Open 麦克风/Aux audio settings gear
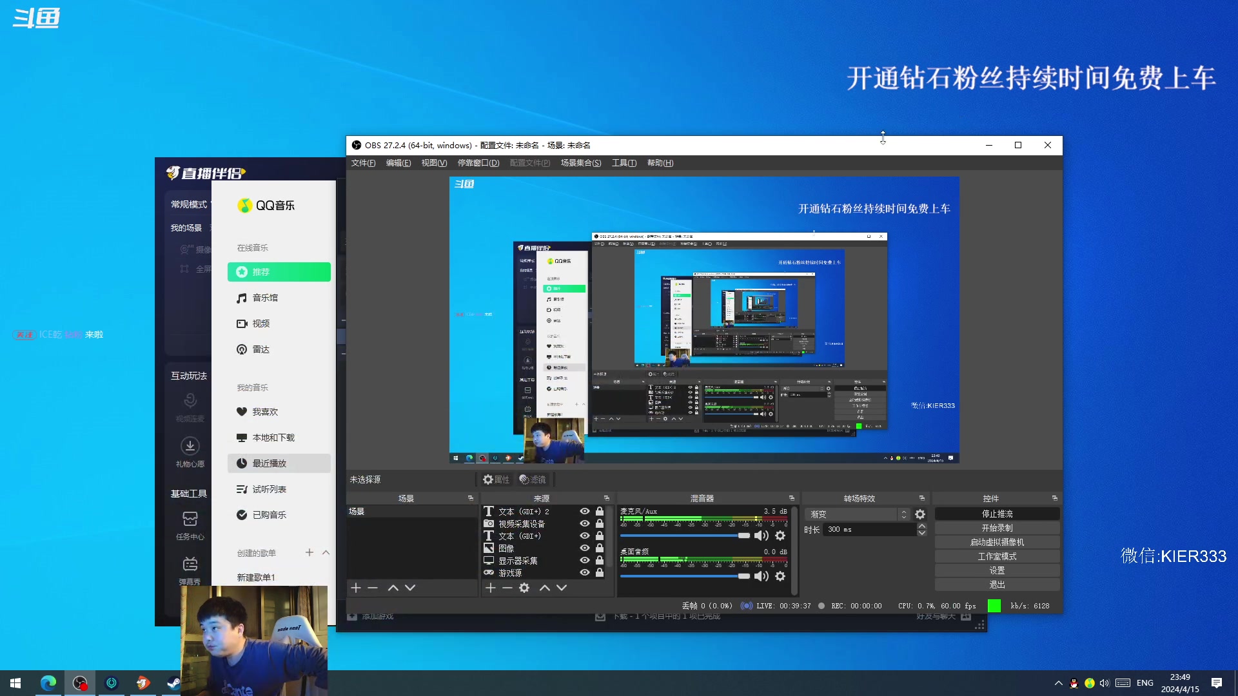Viewport: 1238px width, 696px height. (780, 536)
